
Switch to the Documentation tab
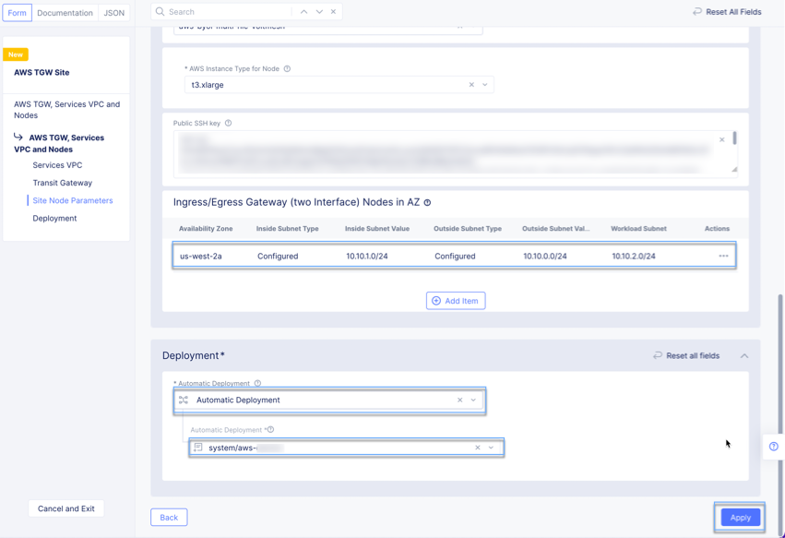point(65,13)
